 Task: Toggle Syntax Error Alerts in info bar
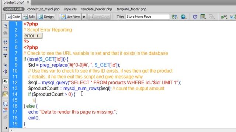[x=5, y=94]
